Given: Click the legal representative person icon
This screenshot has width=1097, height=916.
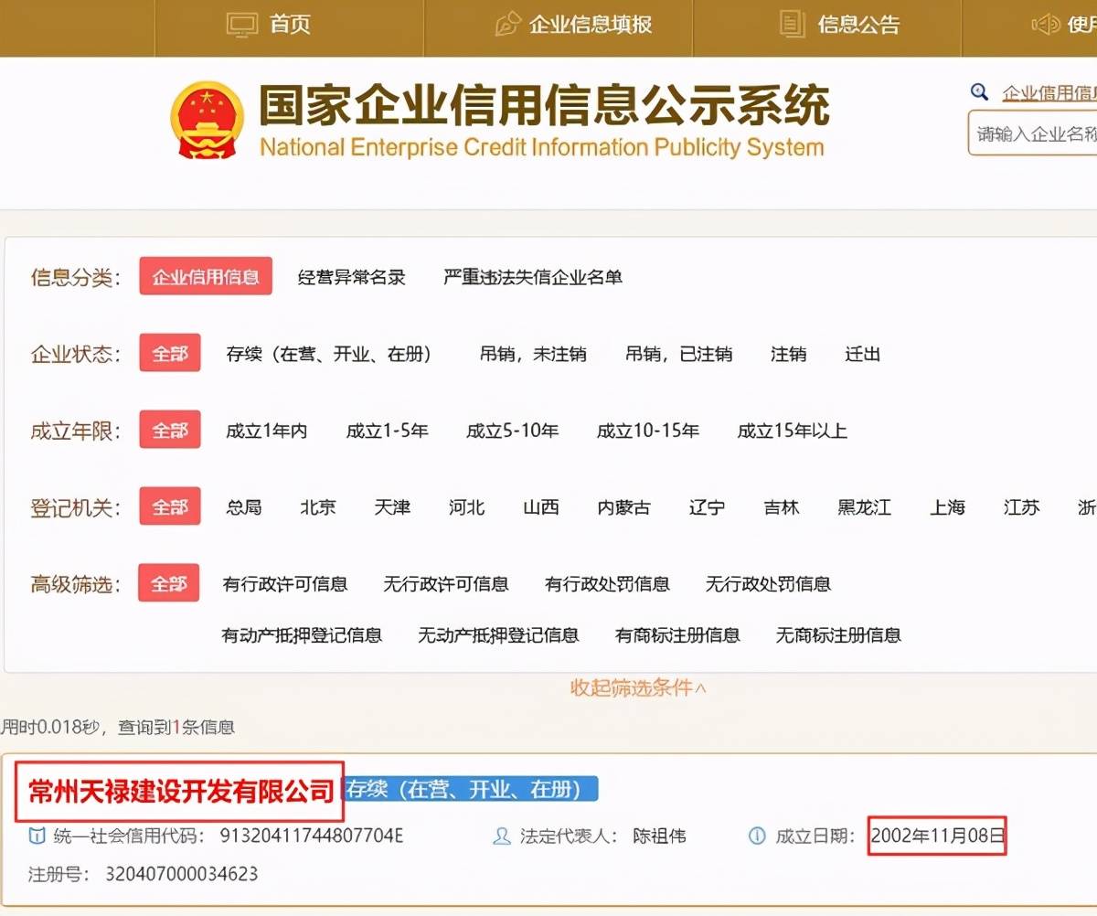Looking at the screenshot, I should tap(501, 836).
